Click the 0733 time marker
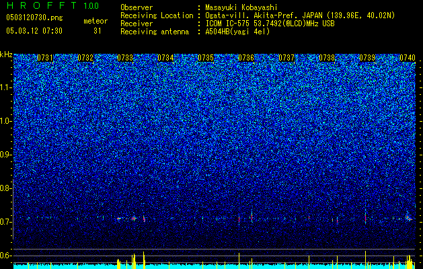Viewport: 423px width, 269px height. point(126,58)
